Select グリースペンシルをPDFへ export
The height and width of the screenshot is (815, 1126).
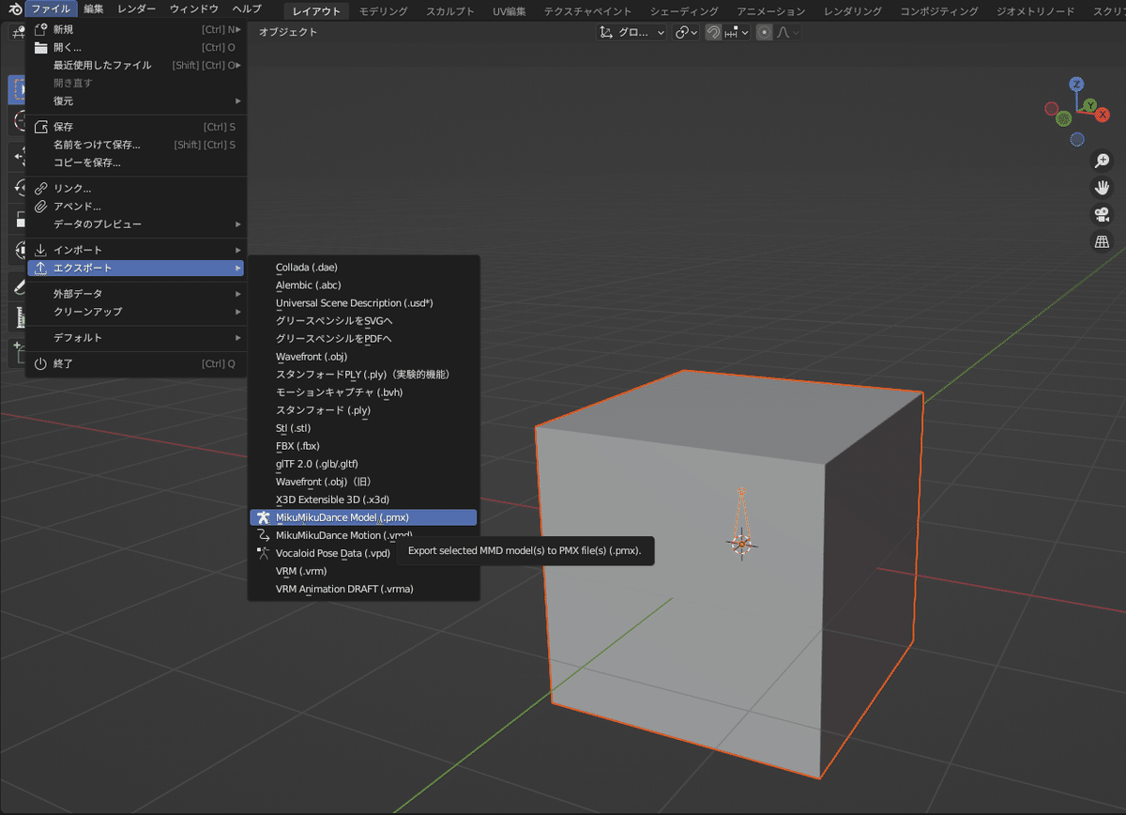(363, 339)
